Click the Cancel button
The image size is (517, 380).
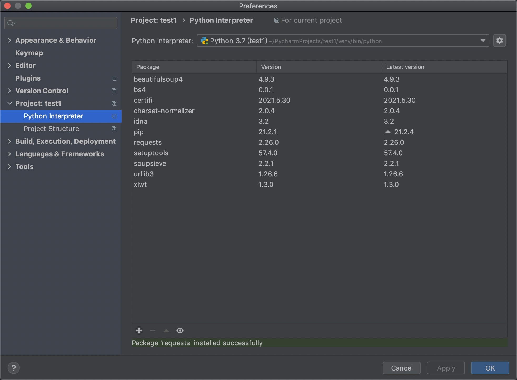(401, 368)
